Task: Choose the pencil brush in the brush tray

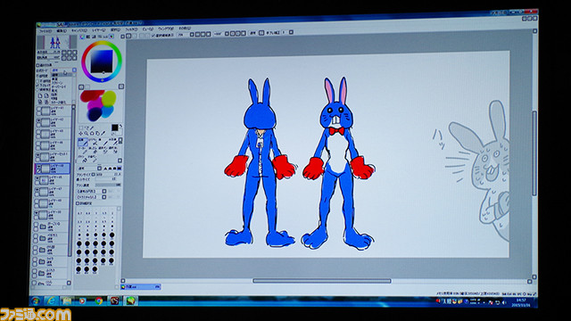Action: point(83,142)
